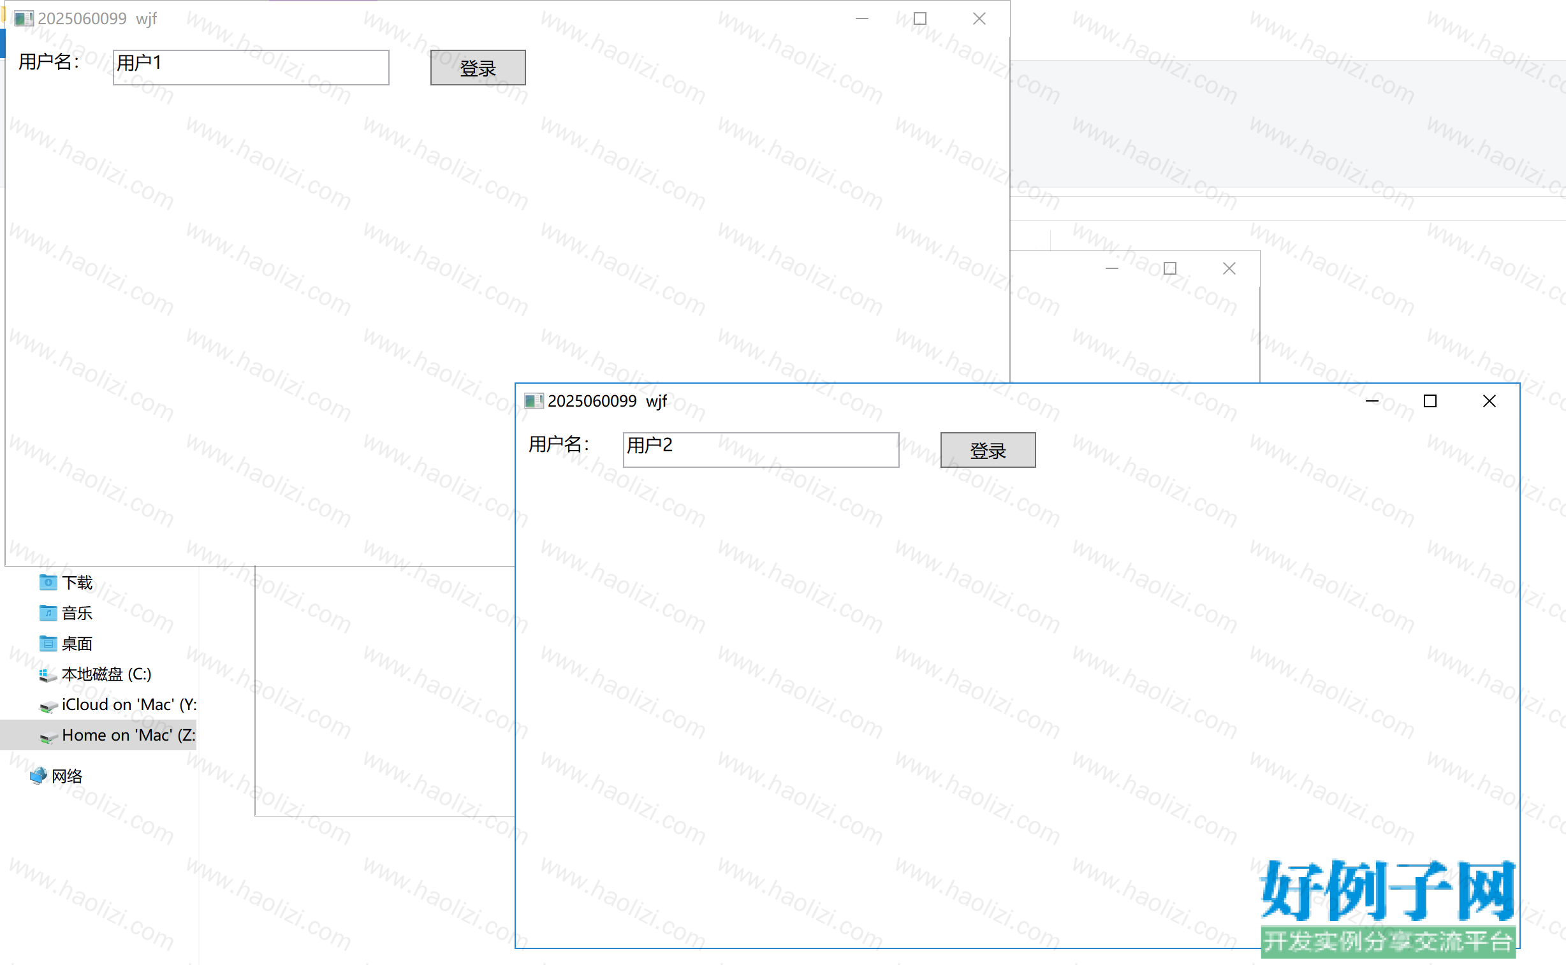Open the 音乐 folder in the sidebar

pos(77,613)
